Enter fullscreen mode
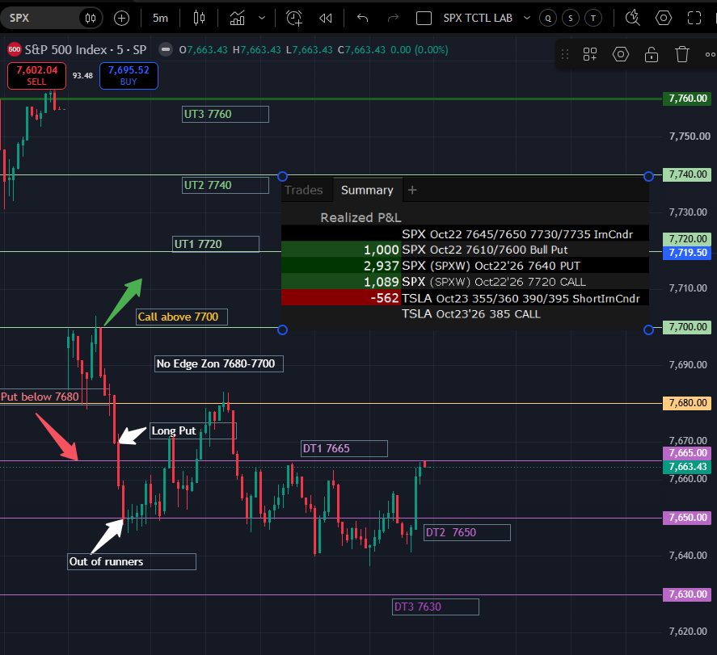This screenshot has width=717, height=655. click(x=694, y=19)
